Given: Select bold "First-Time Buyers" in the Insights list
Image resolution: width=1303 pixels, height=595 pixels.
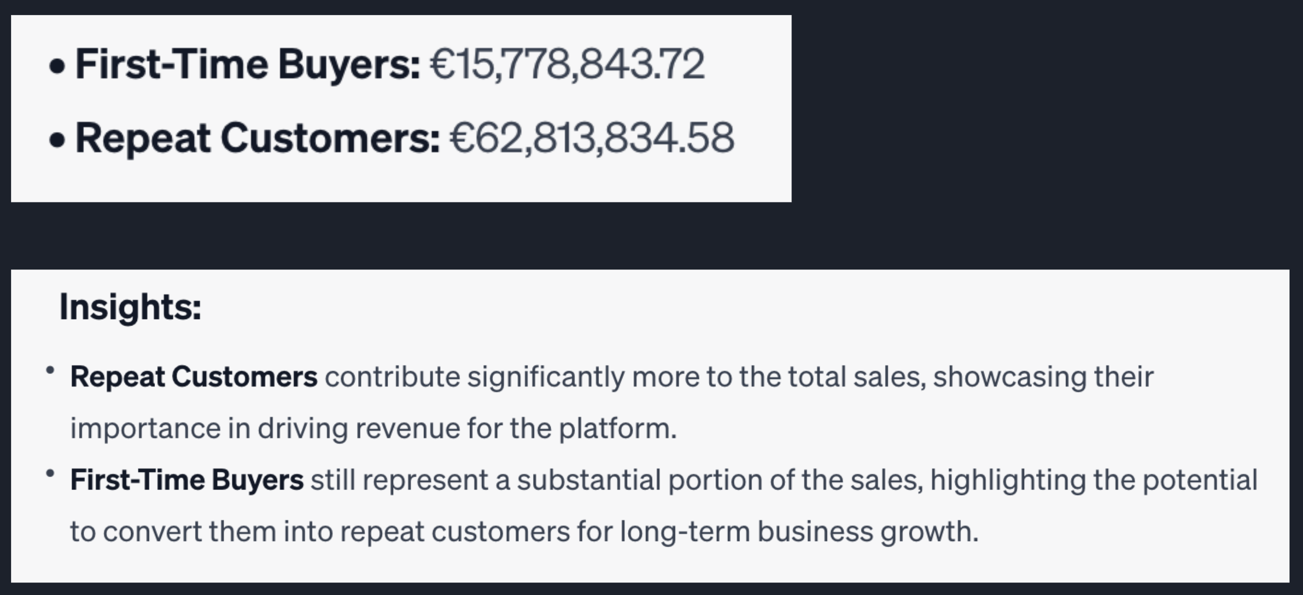Looking at the screenshot, I should point(186,479).
